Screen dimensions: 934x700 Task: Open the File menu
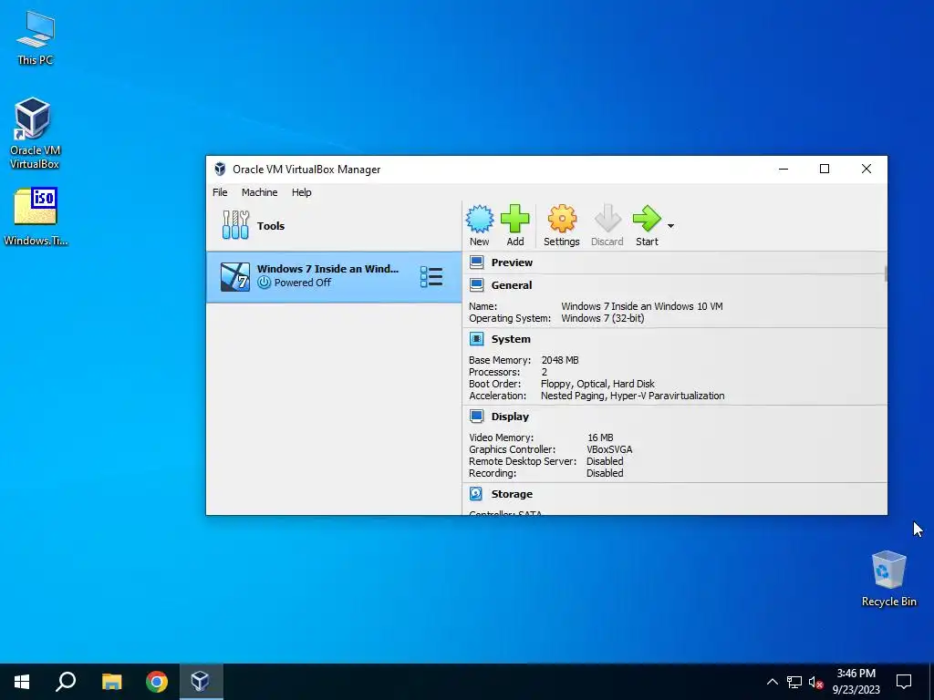tap(220, 192)
